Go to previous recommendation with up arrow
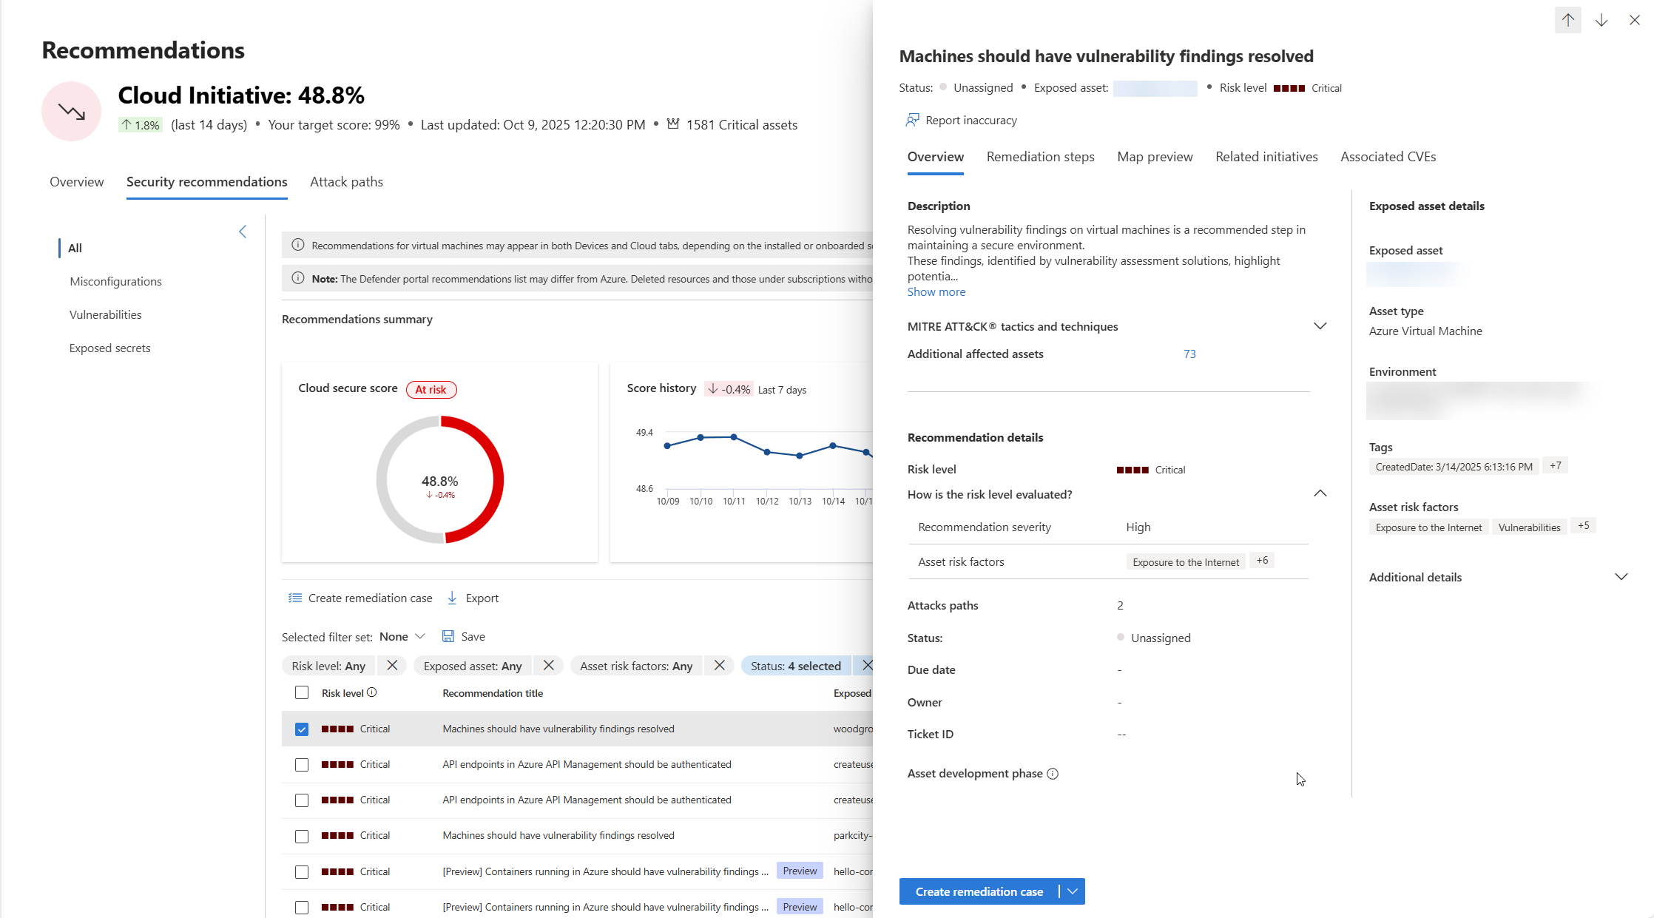 coord(1567,20)
